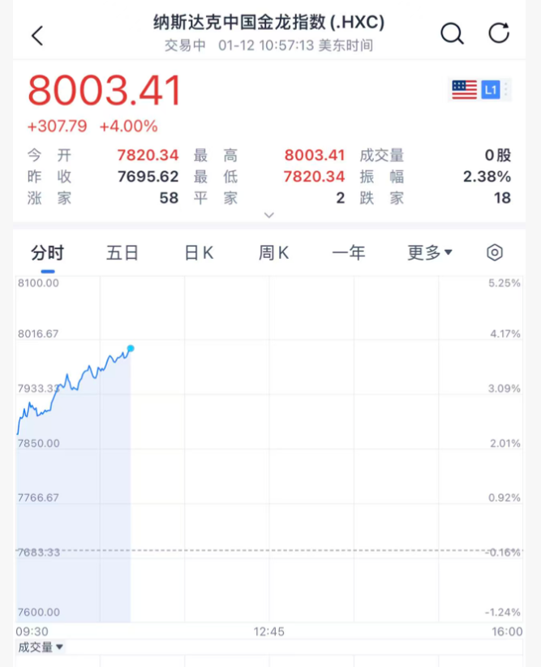Tap the L1 quote level badge

[x=490, y=89]
